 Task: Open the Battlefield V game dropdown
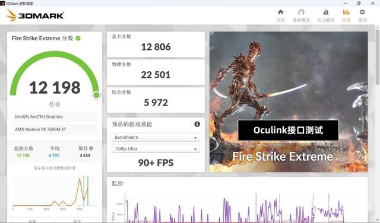coord(156,137)
